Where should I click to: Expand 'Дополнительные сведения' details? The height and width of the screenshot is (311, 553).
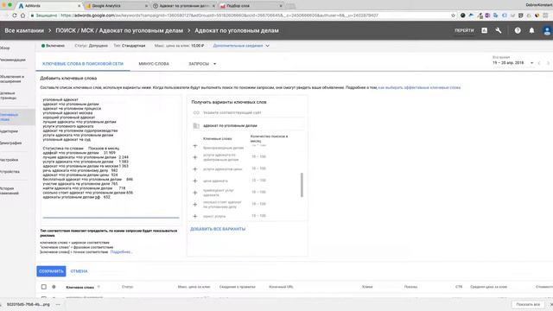241,46
